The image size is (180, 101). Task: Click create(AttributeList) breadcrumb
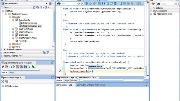[88, 78]
